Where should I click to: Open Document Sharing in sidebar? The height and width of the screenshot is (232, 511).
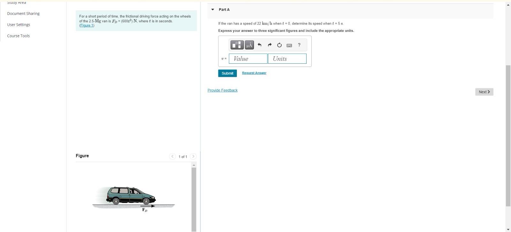(x=23, y=13)
